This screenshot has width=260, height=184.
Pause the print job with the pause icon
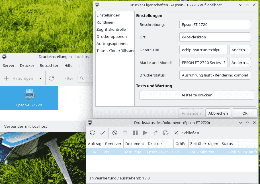click(135, 133)
